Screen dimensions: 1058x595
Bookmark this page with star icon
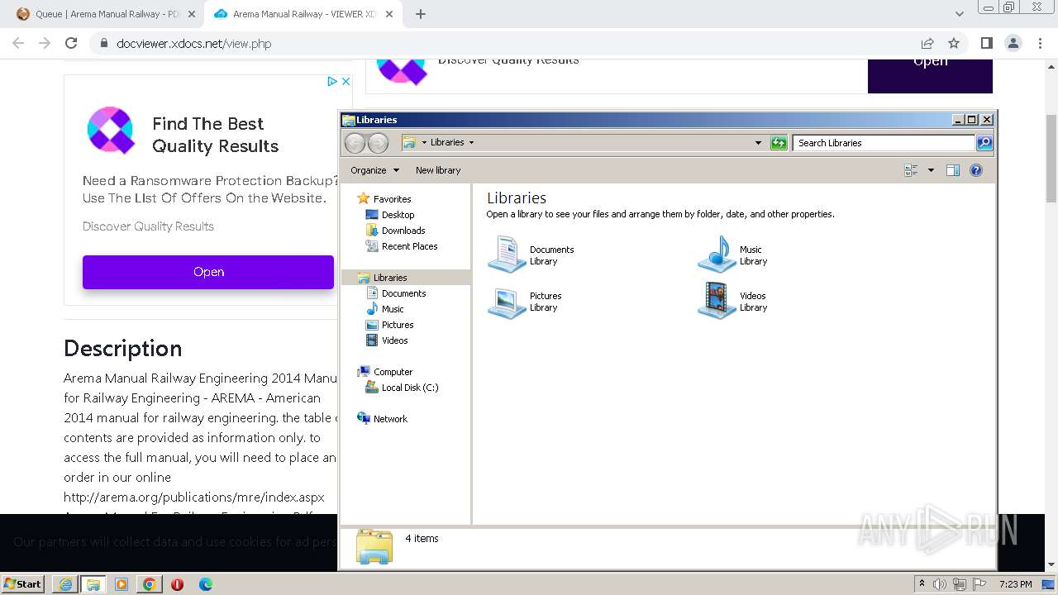tap(954, 44)
